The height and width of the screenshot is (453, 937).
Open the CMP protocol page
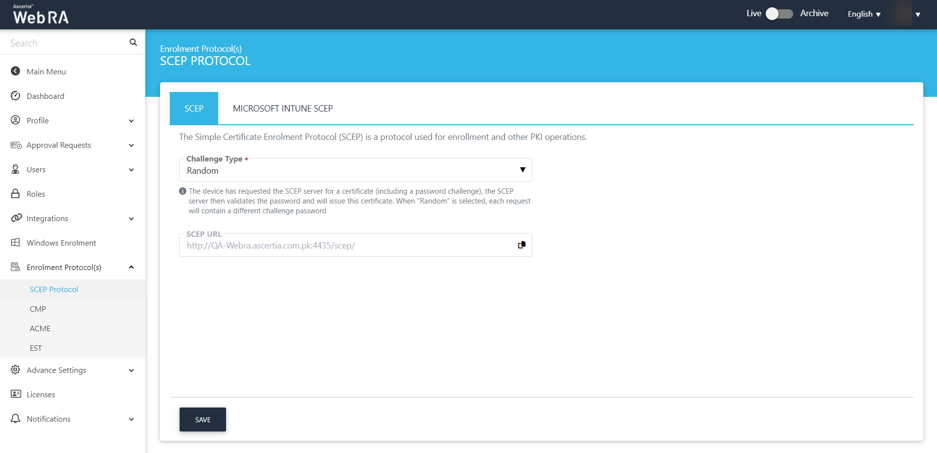click(x=38, y=309)
